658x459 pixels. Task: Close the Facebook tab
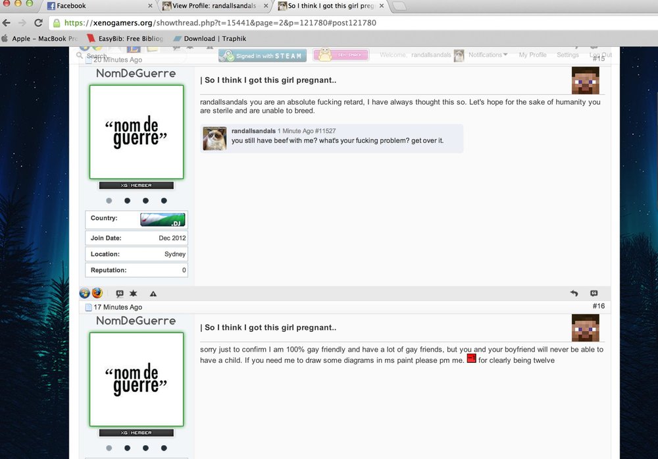pos(150,6)
